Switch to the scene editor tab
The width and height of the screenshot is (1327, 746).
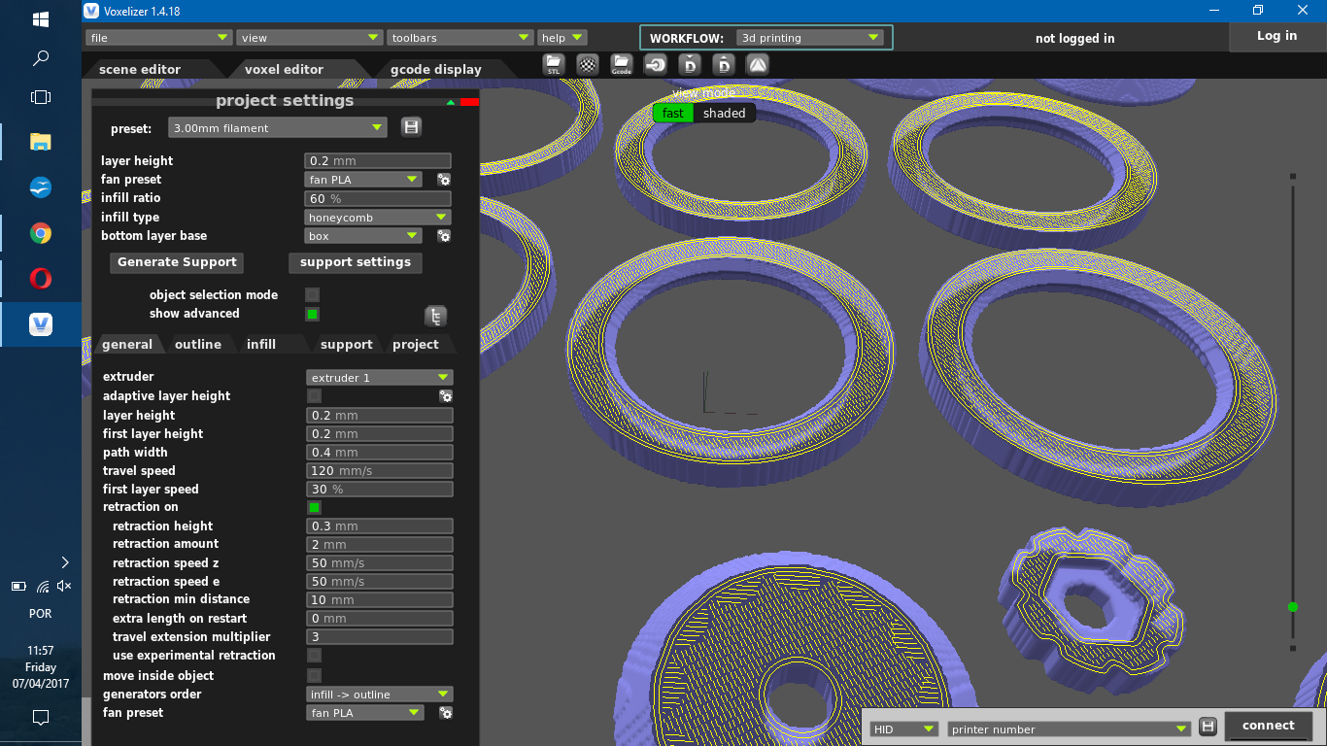(141, 69)
